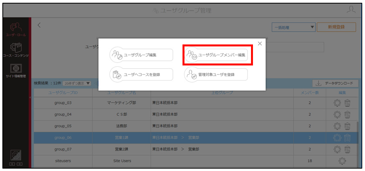This screenshot has width=365, height=171.
Task: Go back with the left chevron arrow
Action: pos(39,25)
